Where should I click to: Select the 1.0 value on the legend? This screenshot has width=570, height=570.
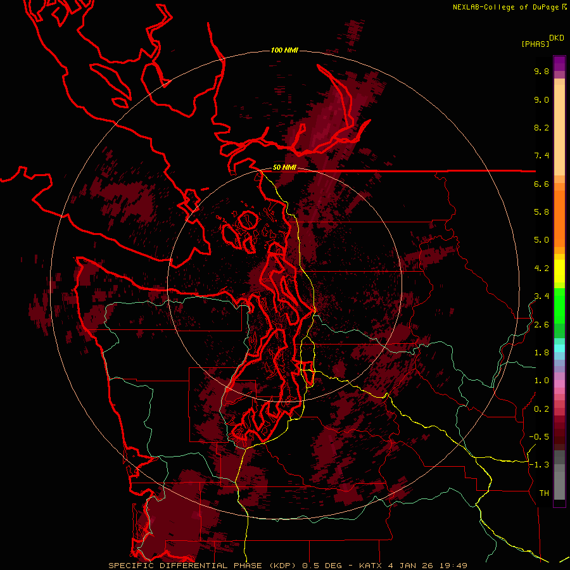click(x=541, y=381)
